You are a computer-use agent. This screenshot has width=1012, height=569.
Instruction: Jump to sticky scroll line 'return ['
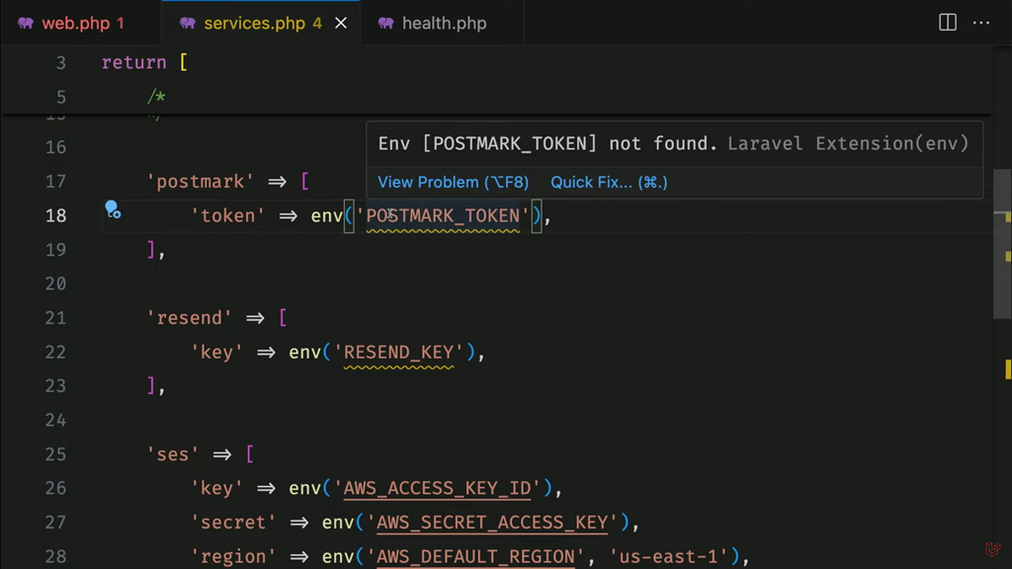[144, 62]
